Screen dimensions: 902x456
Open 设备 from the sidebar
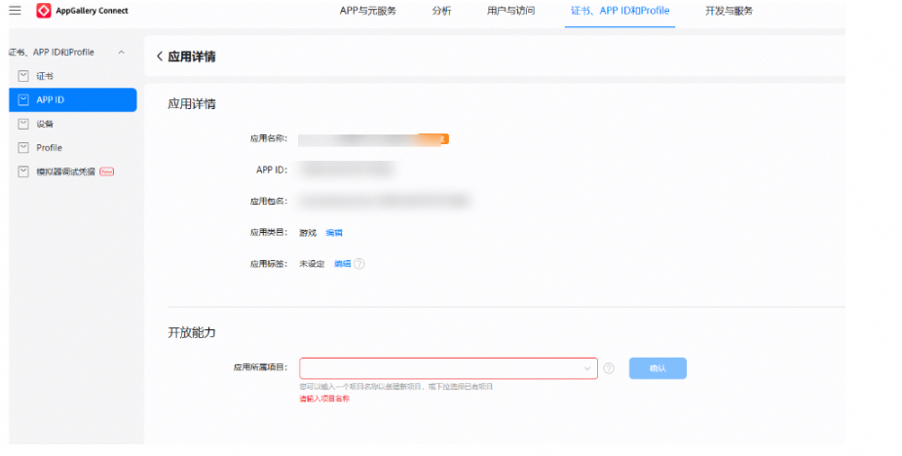coord(45,124)
